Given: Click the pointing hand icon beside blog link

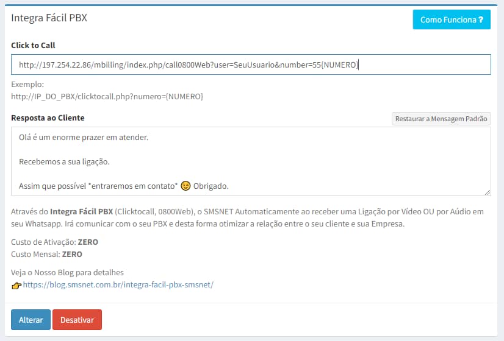Looking at the screenshot, I should [x=16, y=285].
